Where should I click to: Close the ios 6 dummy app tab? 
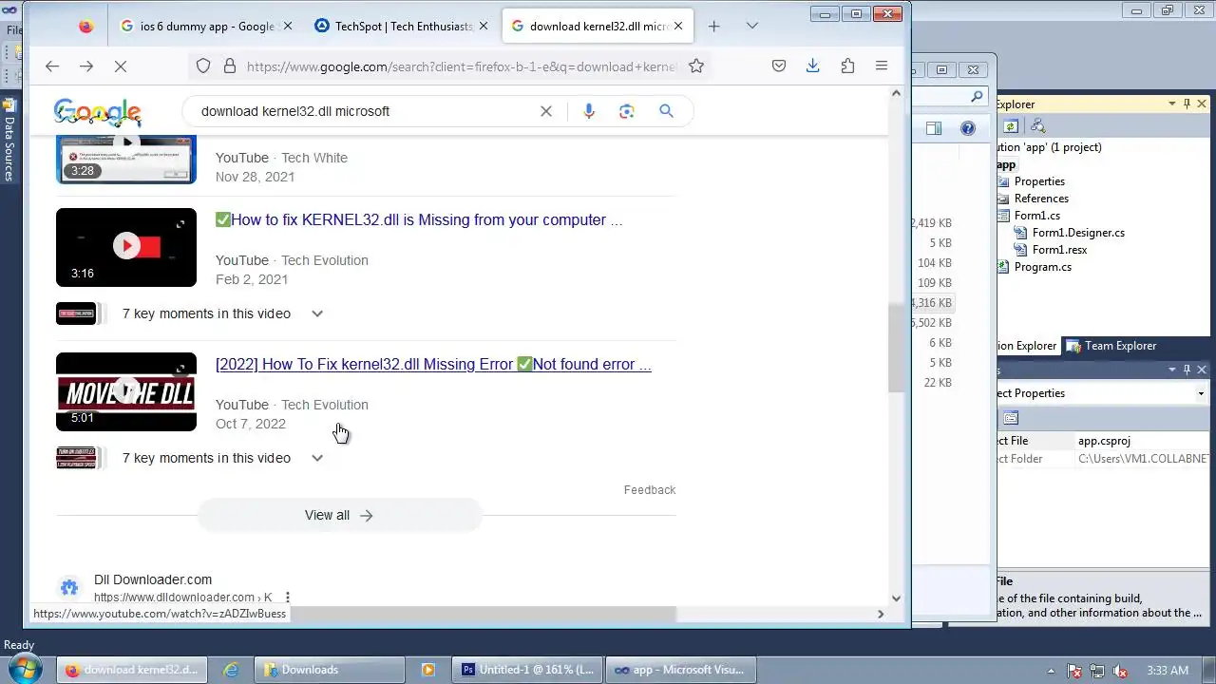tap(288, 27)
